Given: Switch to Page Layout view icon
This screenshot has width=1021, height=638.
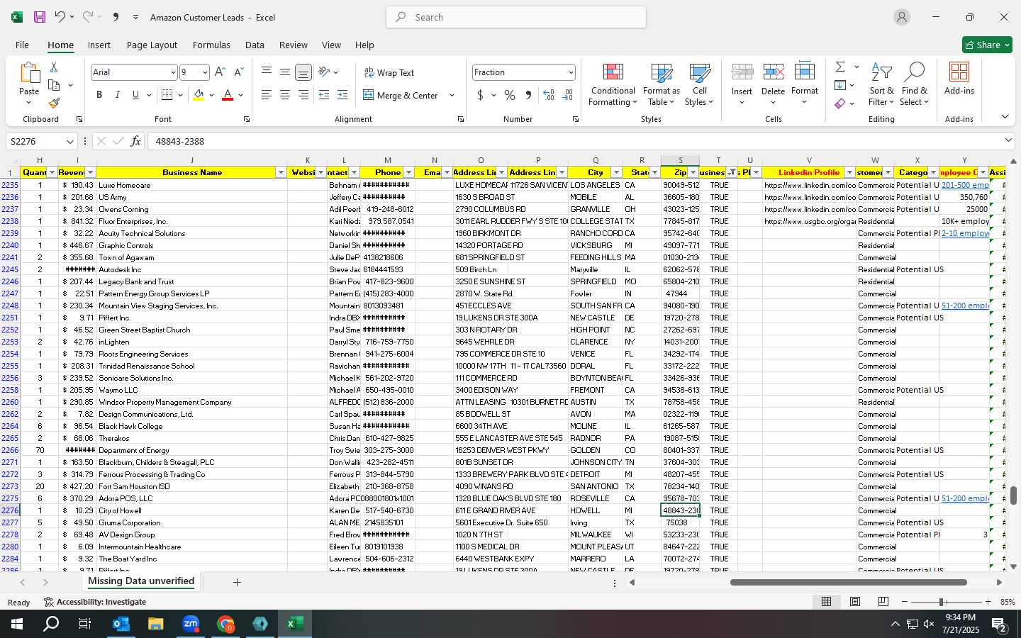Looking at the screenshot, I should coord(855,602).
